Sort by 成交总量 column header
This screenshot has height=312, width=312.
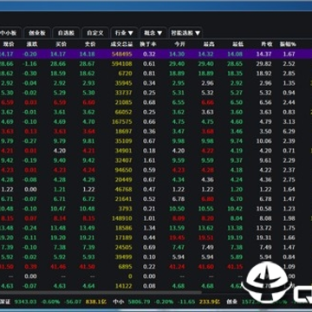coord(121,44)
